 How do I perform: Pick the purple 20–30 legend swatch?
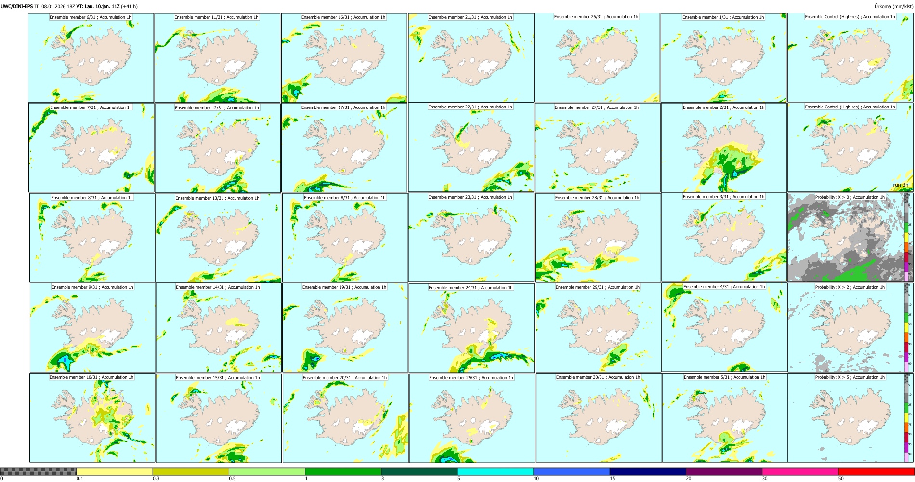pos(724,471)
